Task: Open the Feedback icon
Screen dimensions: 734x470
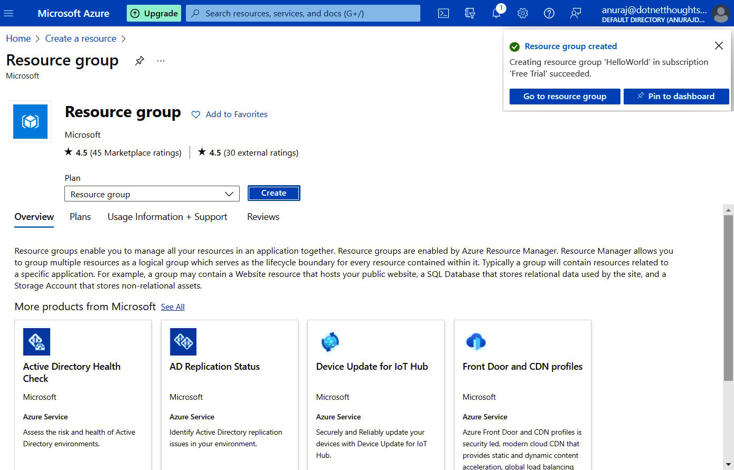Action: coord(576,13)
